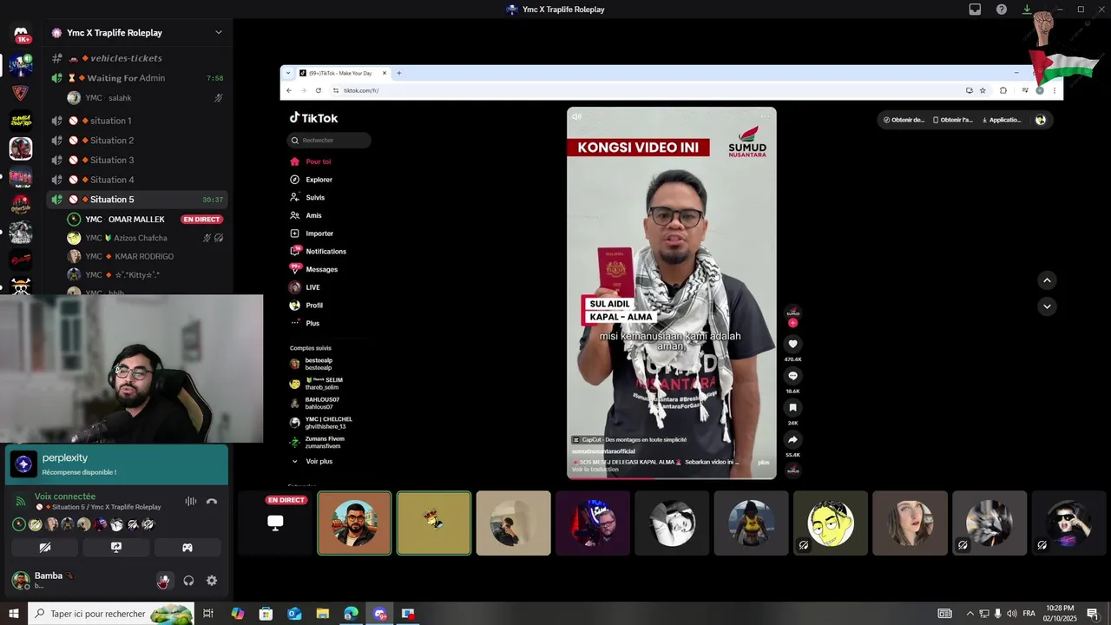This screenshot has height=625, width=1111.
Task: Open Discord user settings gear
Action: (x=211, y=581)
